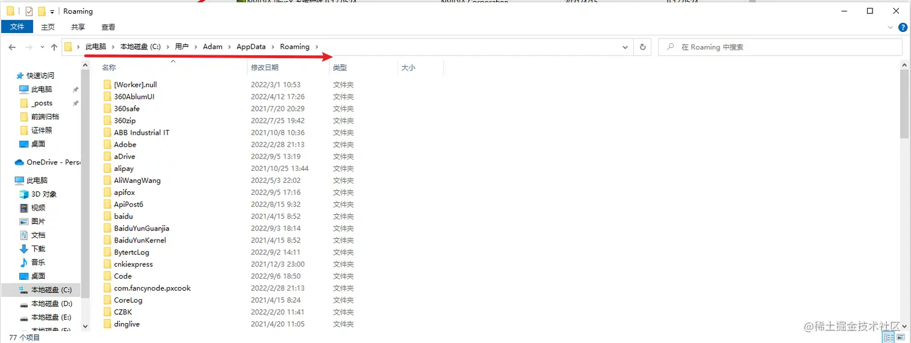Switch to the 查看 ribbon tab
Viewport: 911px width, 343px height.
[x=108, y=27]
